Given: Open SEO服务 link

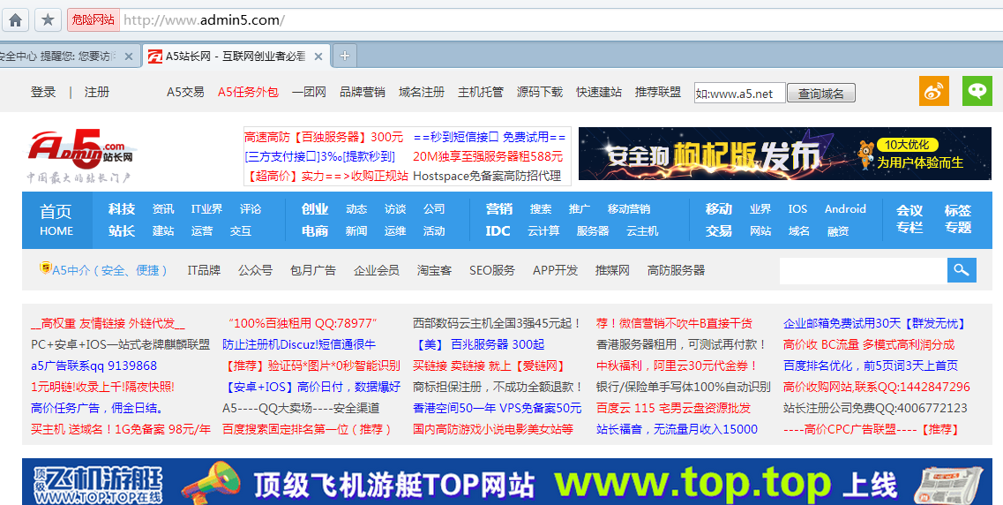Looking at the screenshot, I should coord(492,271).
